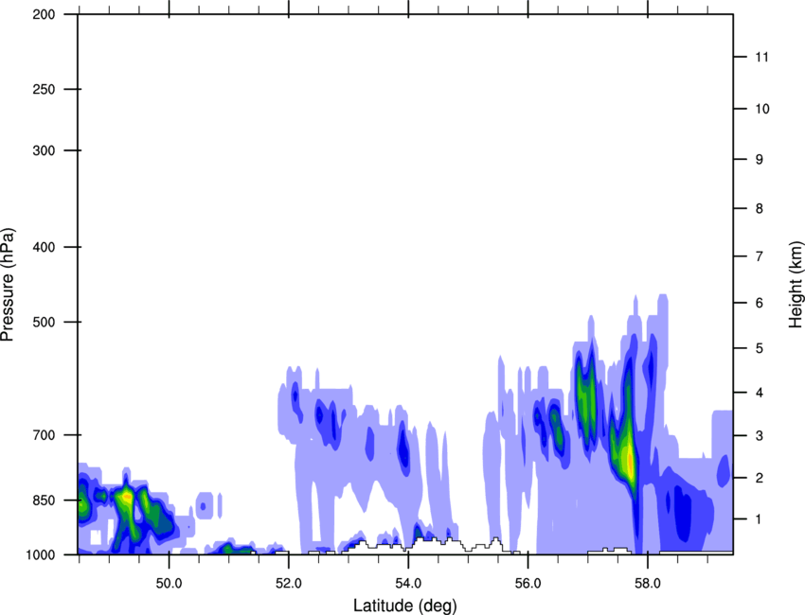Click the 52.0 latitude tick label
Image resolution: width=805 pixels, height=615 pixels.
click(x=289, y=584)
